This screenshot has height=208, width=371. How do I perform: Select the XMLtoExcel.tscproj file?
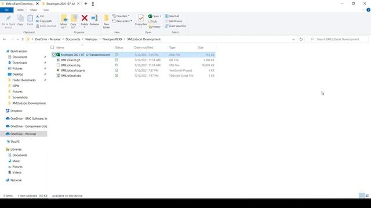click(73, 70)
